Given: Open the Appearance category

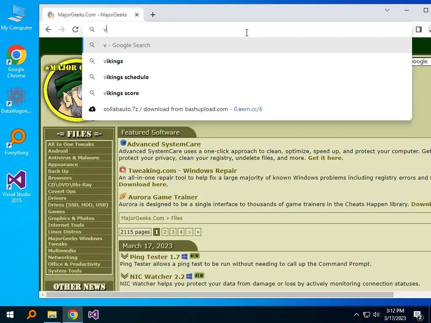Looking at the screenshot, I should point(63,164).
